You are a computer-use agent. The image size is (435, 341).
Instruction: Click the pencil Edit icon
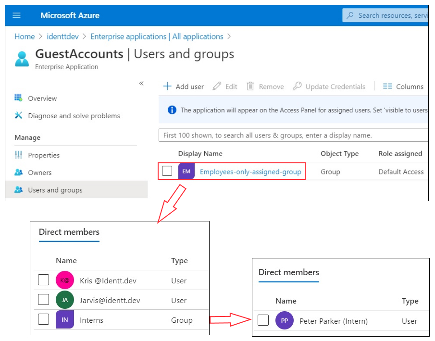[x=217, y=86]
